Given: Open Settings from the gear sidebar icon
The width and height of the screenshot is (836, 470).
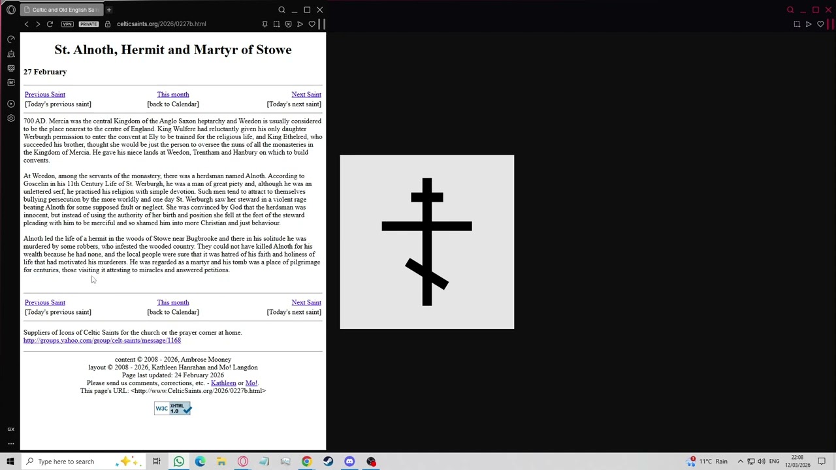Looking at the screenshot, I should [x=11, y=118].
